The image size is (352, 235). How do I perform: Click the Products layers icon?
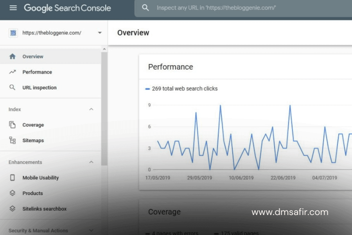tap(13, 193)
